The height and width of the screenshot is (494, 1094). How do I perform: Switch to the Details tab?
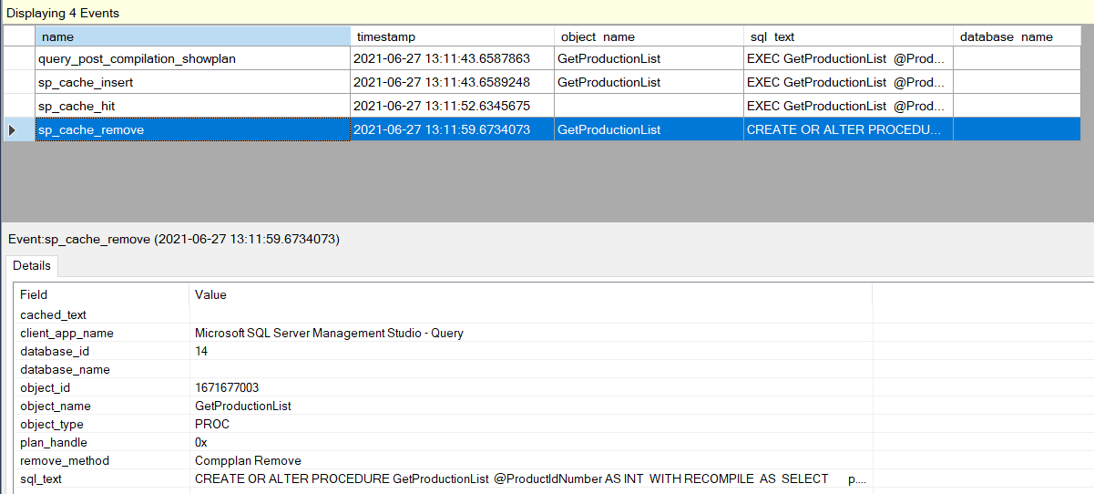[x=32, y=265]
